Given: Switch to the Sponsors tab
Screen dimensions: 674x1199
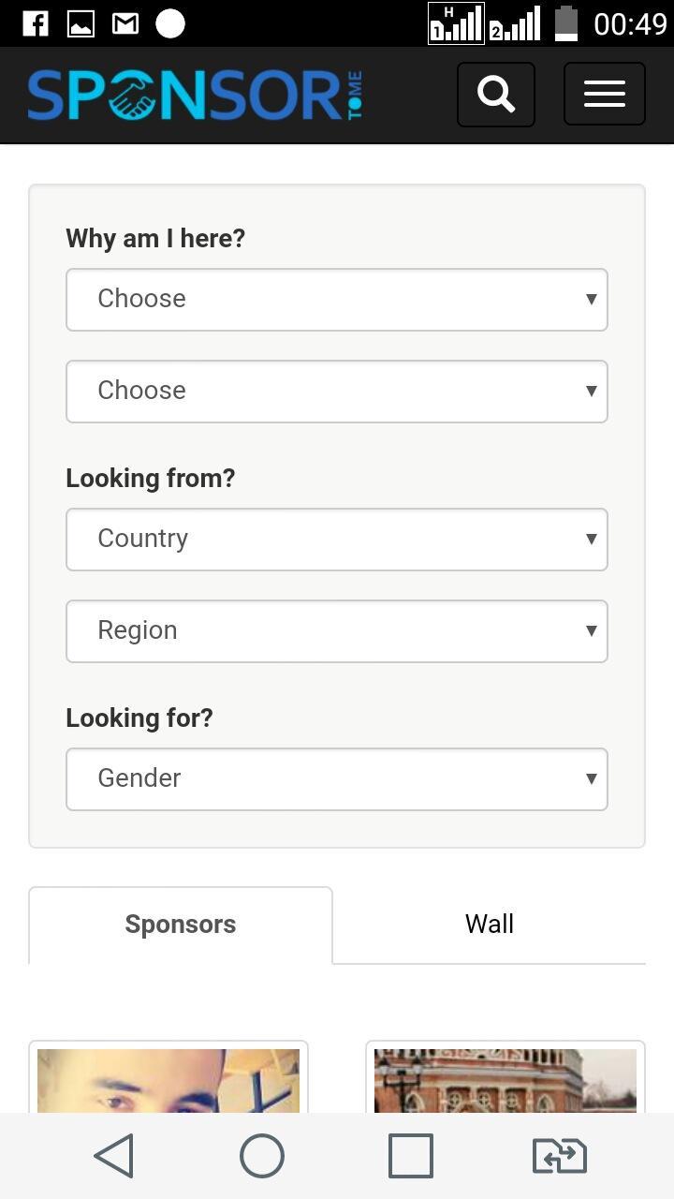Looking at the screenshot, I should (x=181, y=925).
